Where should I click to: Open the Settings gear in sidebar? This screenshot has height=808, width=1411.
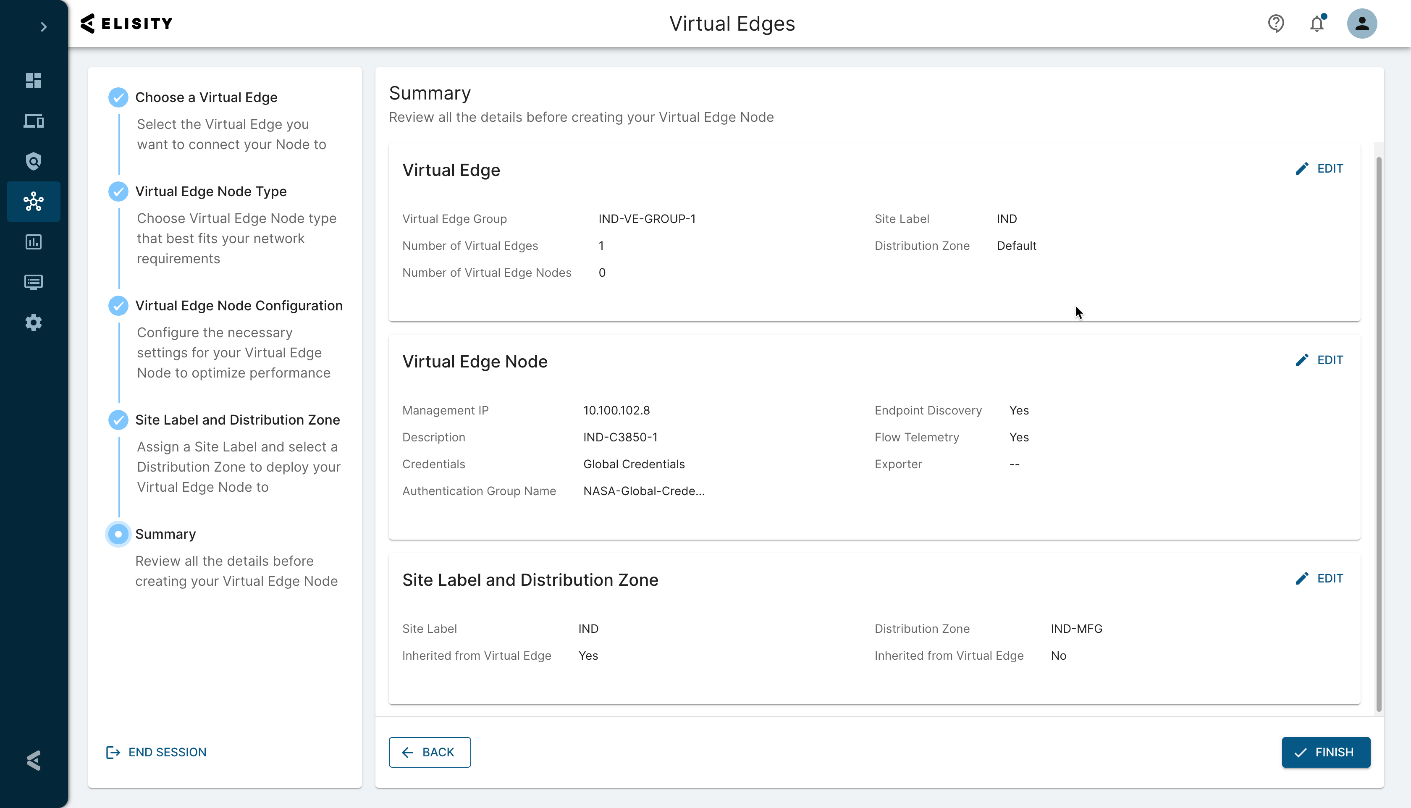pyautogui.click(x=33, y=323)
